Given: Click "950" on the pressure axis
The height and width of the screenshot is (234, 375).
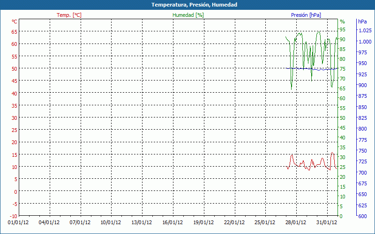Looking at the screenshot, I should 362,63.
